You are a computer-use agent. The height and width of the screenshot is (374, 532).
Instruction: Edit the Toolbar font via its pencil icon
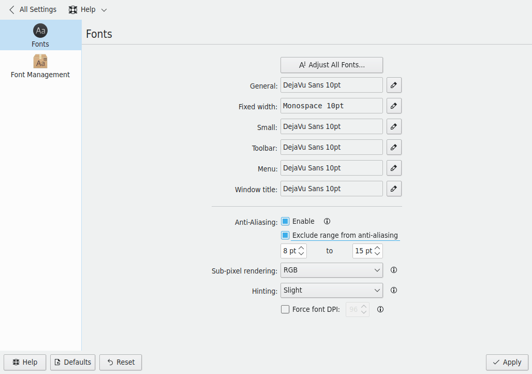click(394, 147)
